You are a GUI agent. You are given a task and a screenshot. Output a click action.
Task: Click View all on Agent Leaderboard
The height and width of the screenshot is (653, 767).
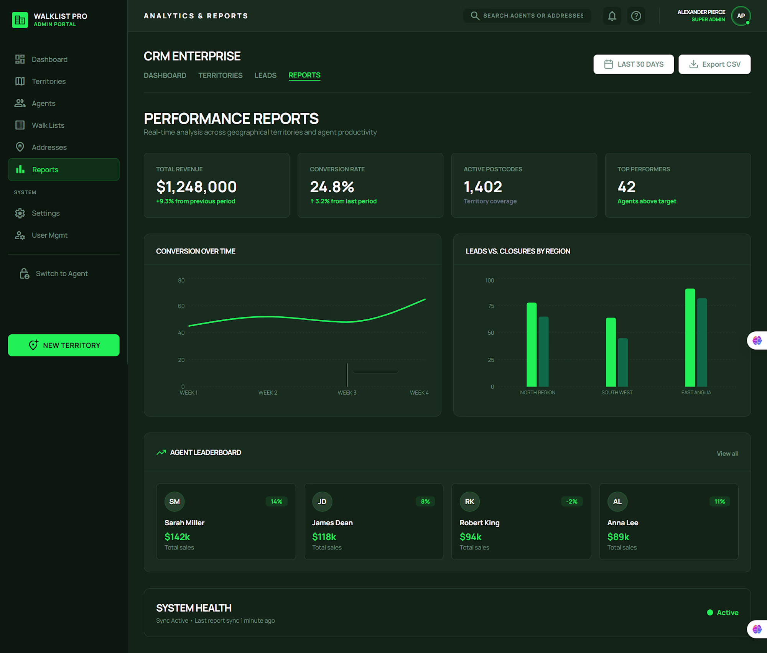727,454
